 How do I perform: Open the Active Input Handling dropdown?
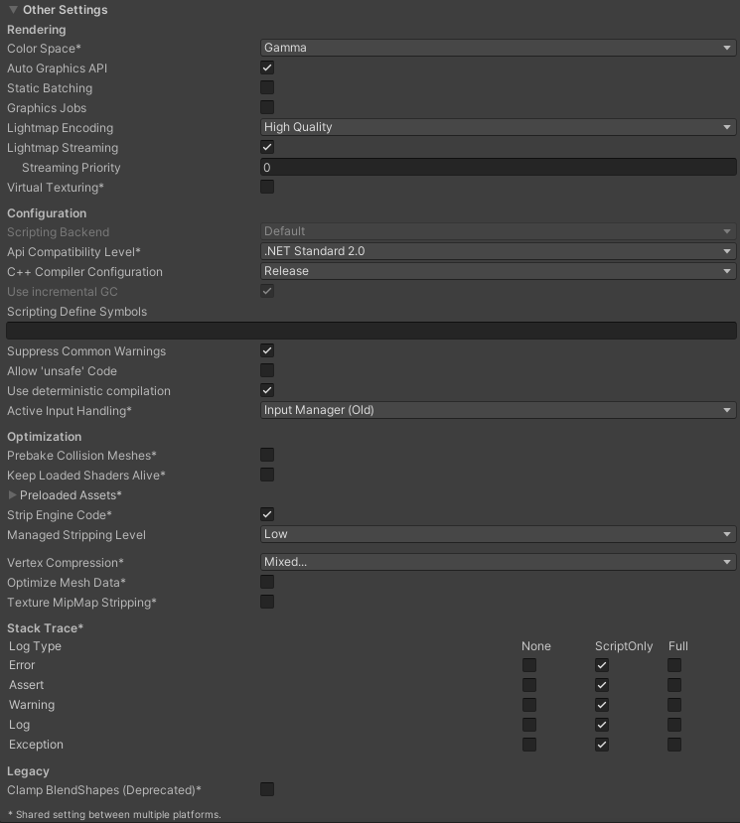(x=498, y=410)
